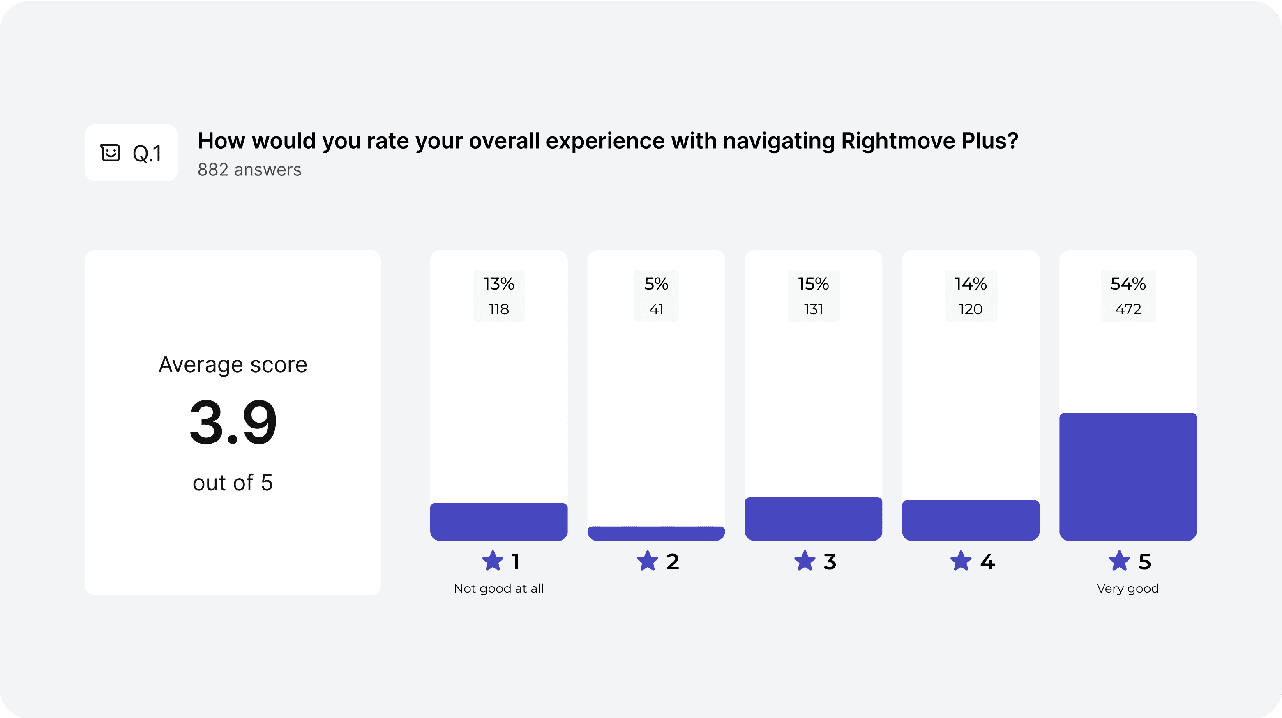The width and height of the screenshot is (1282, 718).
Task: Click the Average score 3.9 card
Action: coord(233,422)
